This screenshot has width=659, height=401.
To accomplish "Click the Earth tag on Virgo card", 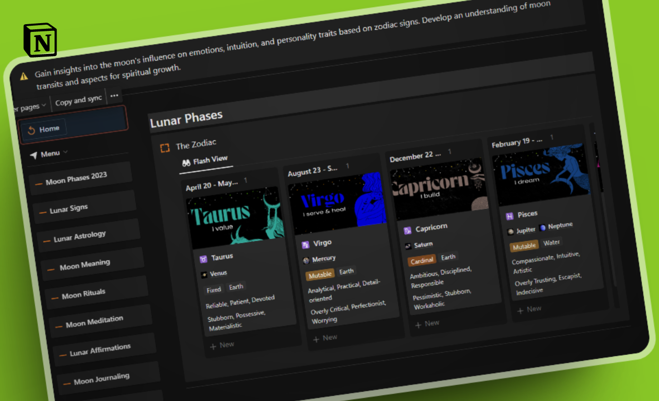I will click(346, 271).
